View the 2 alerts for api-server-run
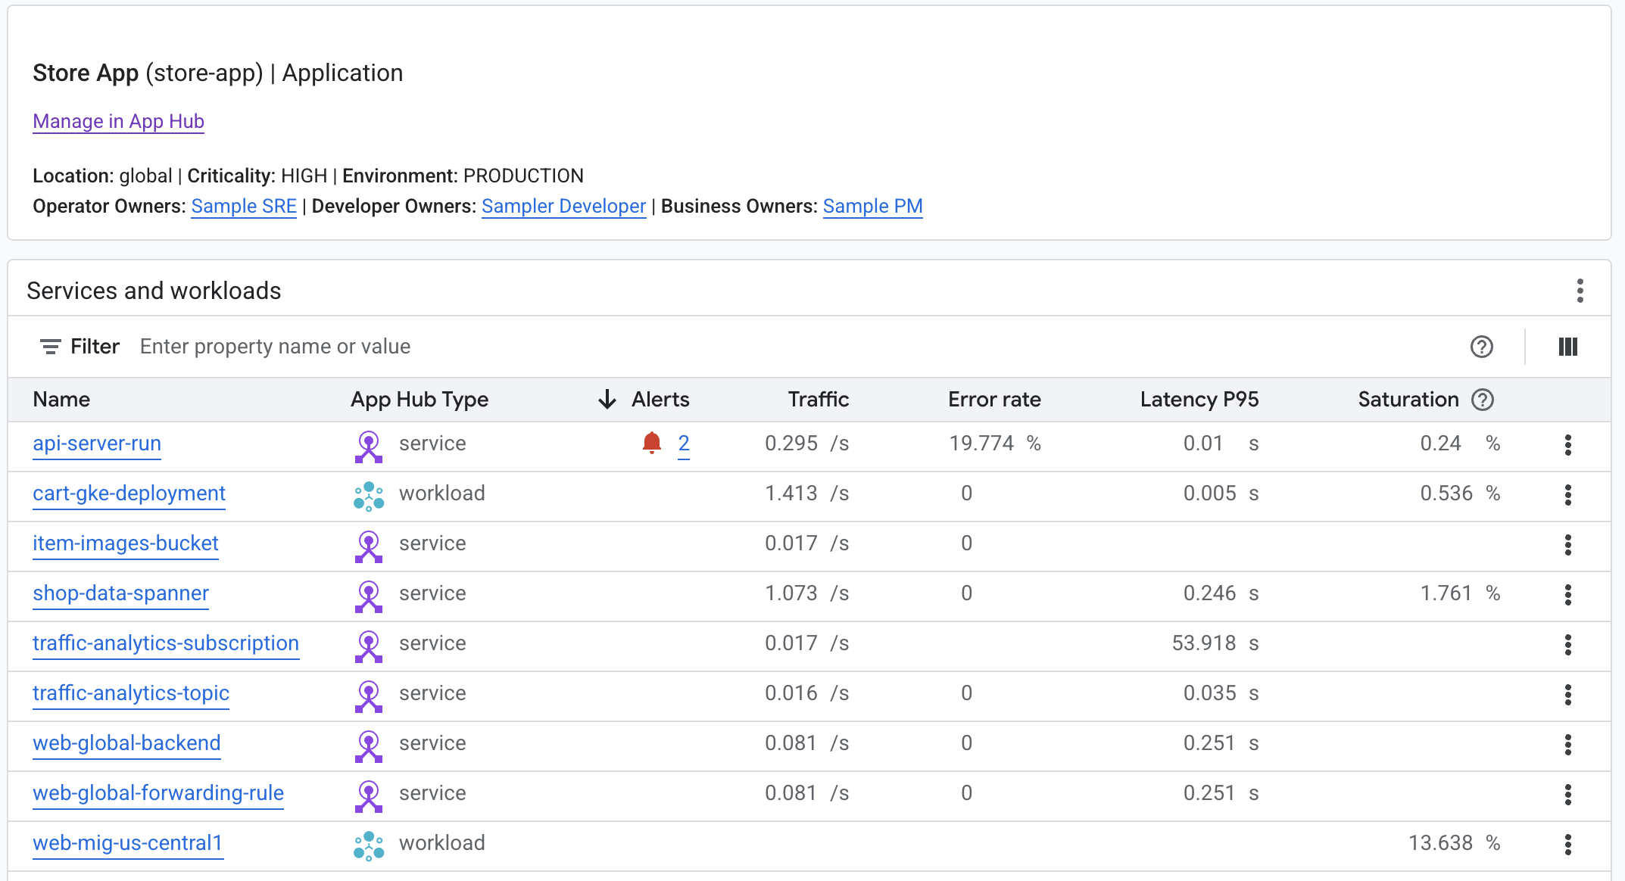This screenshot has width=1625, height=881. click(682, 443)
